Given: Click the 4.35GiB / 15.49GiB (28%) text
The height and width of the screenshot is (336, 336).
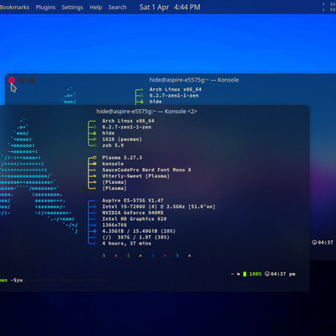Looking at the screenshot, I should tap(139, 231).
